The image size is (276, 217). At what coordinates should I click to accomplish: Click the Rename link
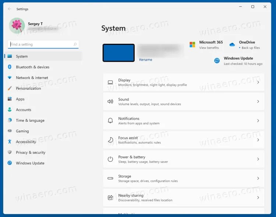tap(146, 60)
